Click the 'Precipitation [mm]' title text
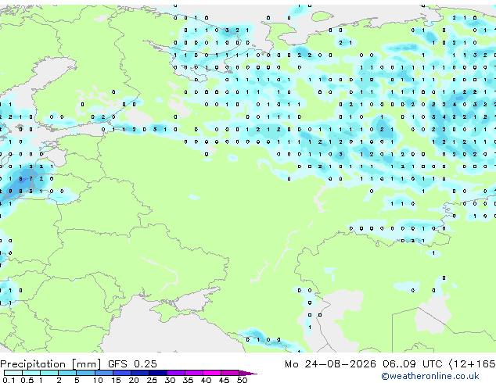This screenshot has width=496, height=383. click(51, 364)
